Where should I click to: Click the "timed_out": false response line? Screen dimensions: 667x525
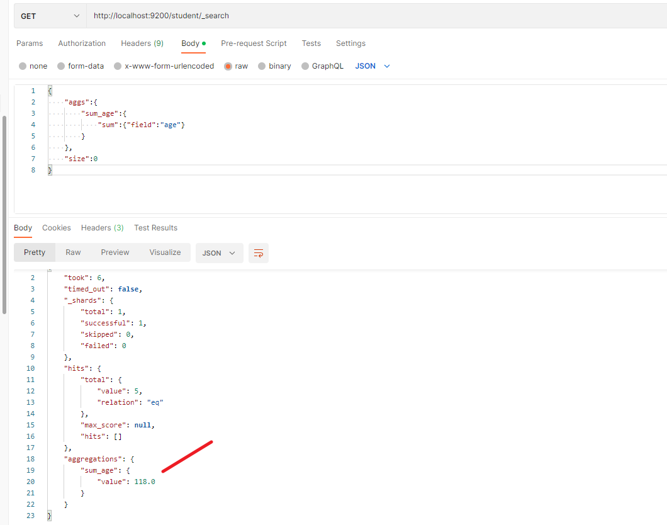pos(103,290)
